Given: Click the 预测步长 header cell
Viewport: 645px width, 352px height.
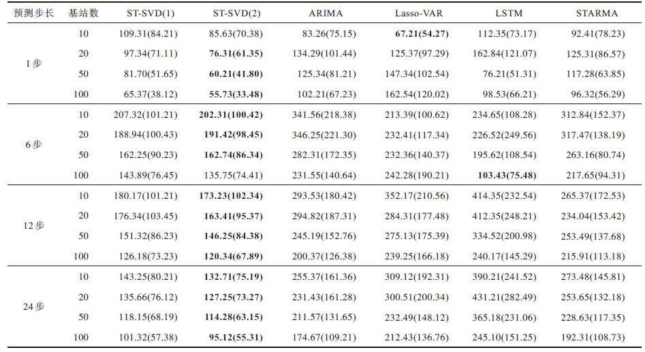Looking at the screenshot, I should [x=29, y=13].
